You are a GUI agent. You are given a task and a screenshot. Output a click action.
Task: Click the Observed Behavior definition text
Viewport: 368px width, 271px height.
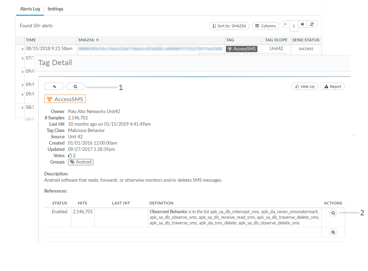point(234,217)
